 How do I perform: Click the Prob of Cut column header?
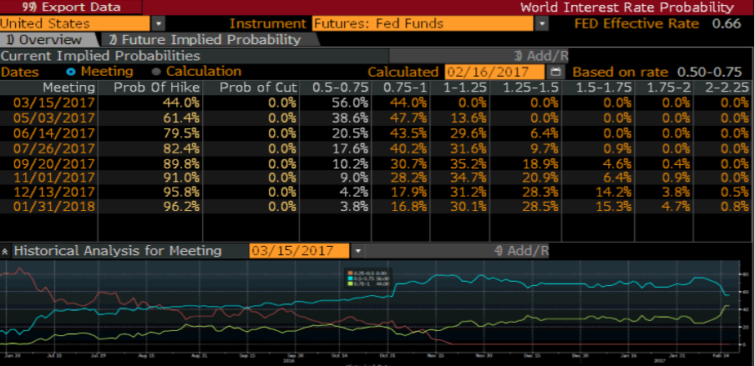coord(257,88)
